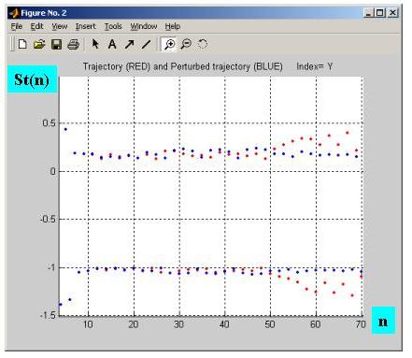Open the Tools menu
Image resolution: width=412 pixels, height=358 pixels.
113,26
